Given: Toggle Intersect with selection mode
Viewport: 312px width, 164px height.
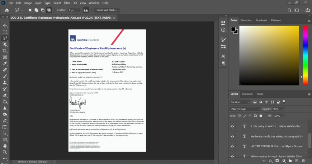Looking at the screenshot, I should tap(49, 10).
